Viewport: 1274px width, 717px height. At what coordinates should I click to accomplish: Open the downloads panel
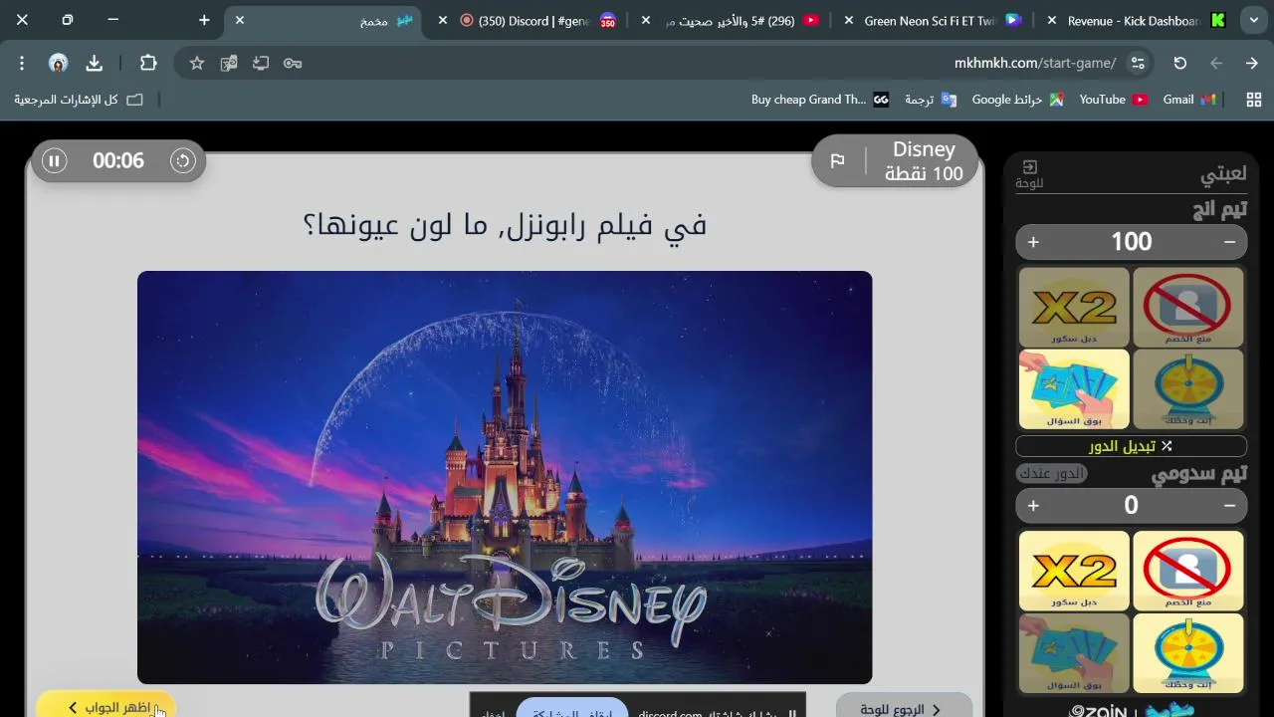(95, 63)
